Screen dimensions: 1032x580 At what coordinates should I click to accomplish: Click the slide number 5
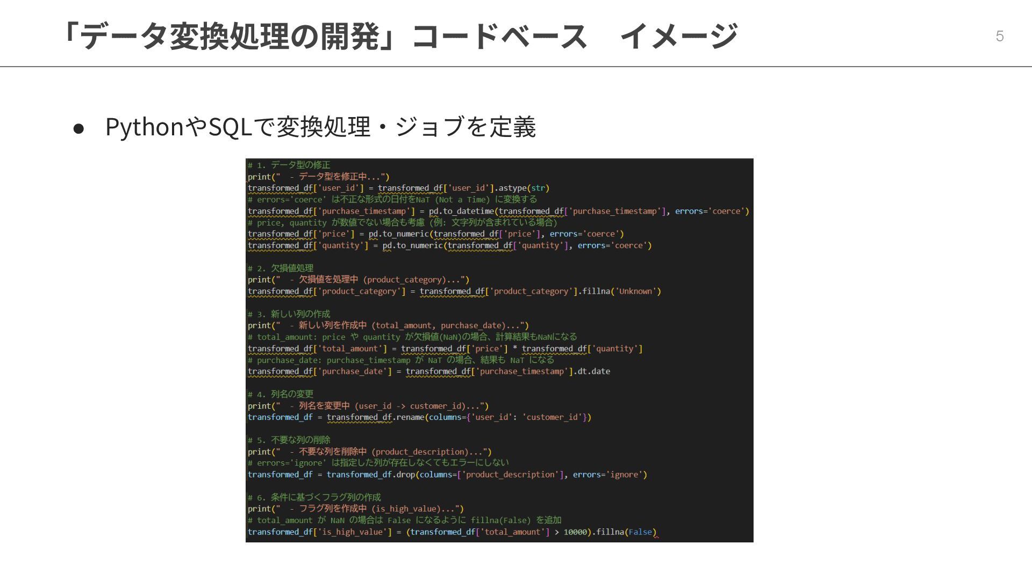pyautogui.click(x=999, y=36)
